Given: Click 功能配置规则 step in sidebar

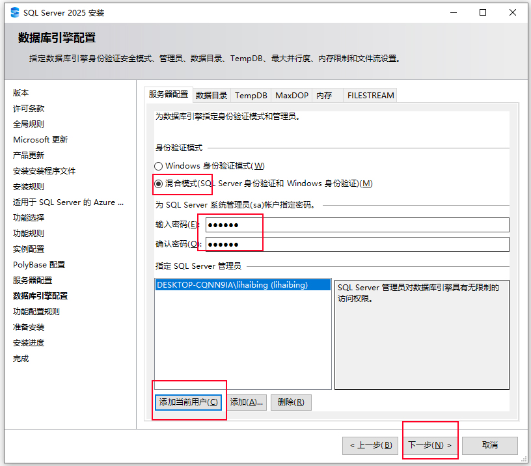Looking at the screenshot, I should point(36,312).
